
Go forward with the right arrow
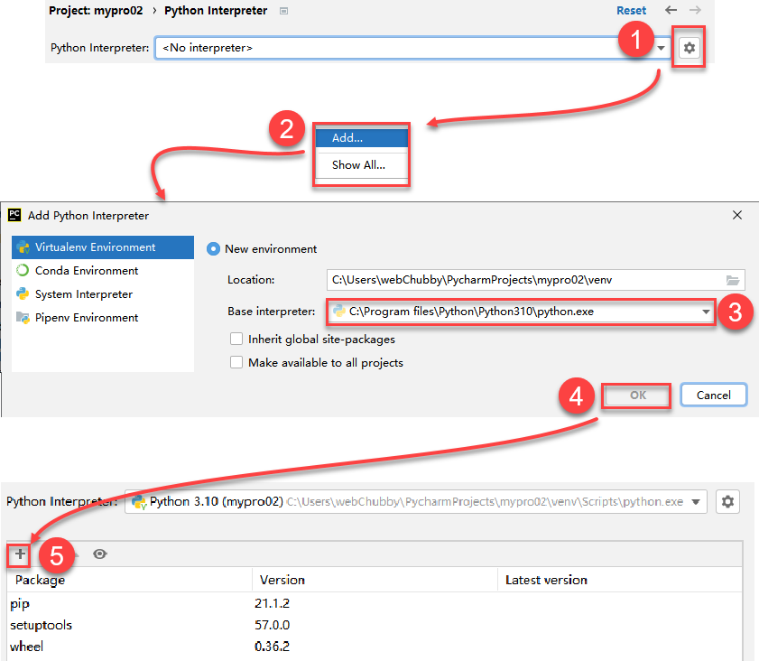[x=695, y=10]
